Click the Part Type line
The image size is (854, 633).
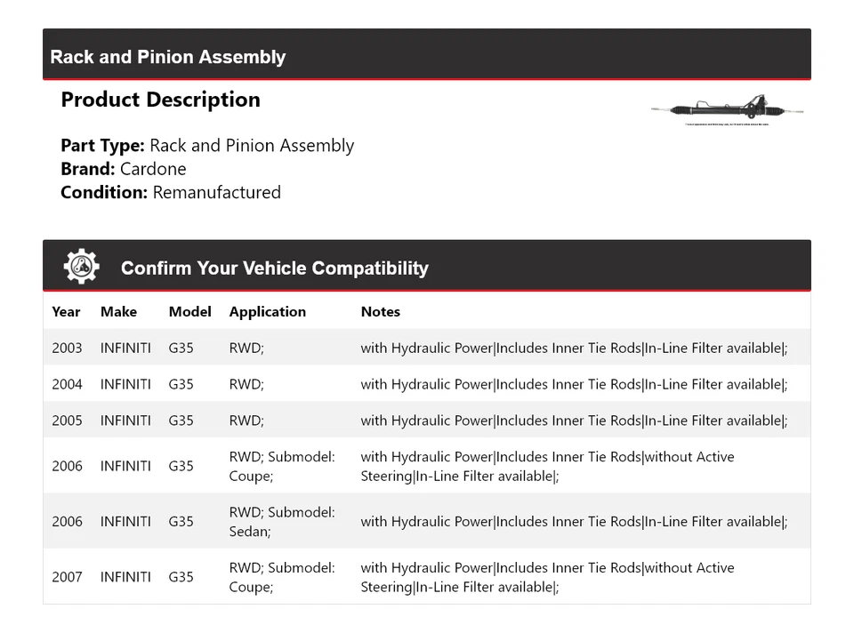point(207,146)
